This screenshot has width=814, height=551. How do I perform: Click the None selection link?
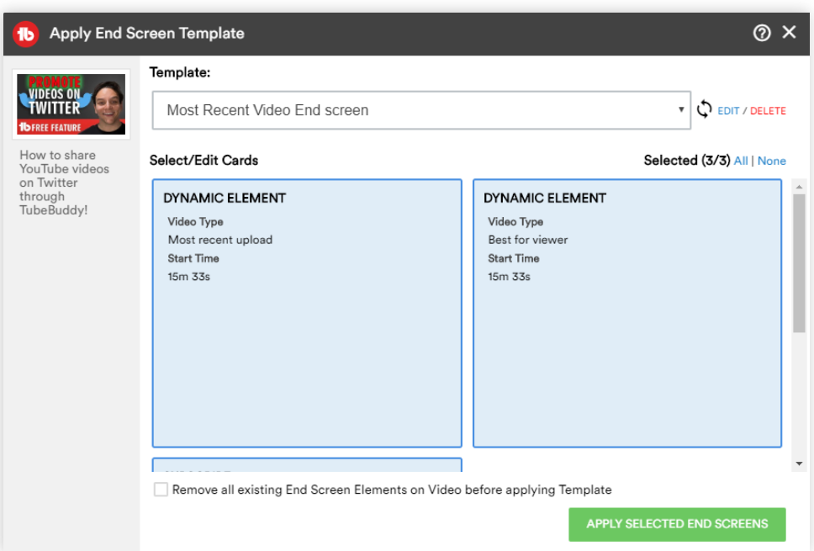click(771, 161)
